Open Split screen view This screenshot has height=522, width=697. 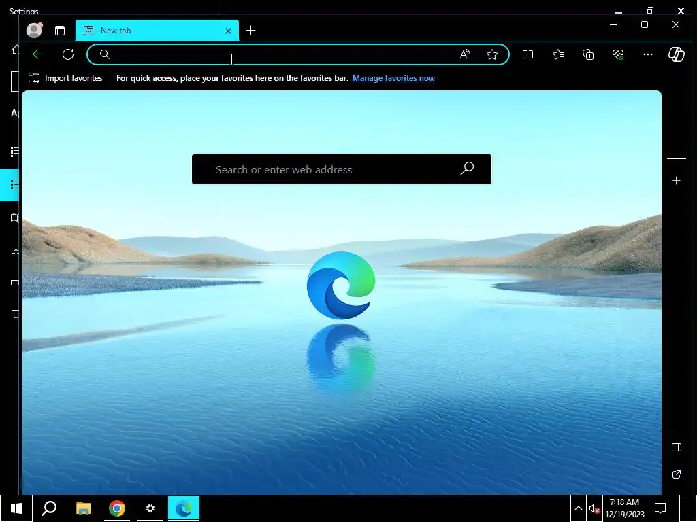[528, 54]
